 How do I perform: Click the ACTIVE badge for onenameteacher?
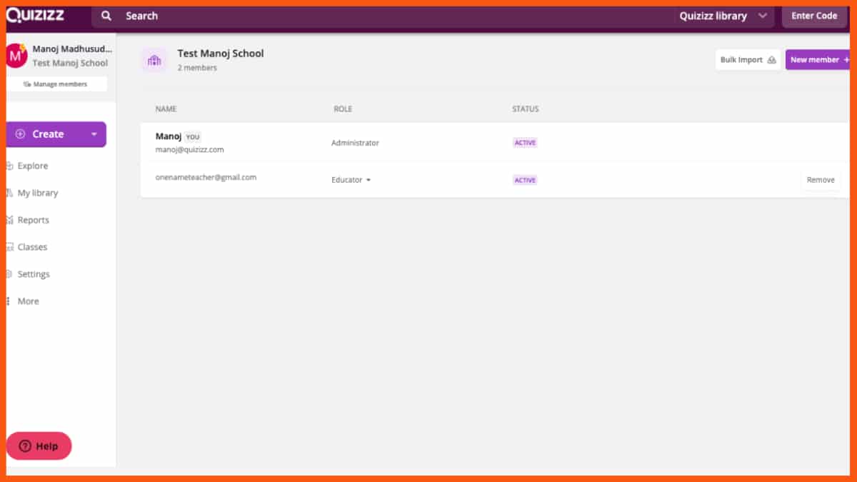point(525,180)
